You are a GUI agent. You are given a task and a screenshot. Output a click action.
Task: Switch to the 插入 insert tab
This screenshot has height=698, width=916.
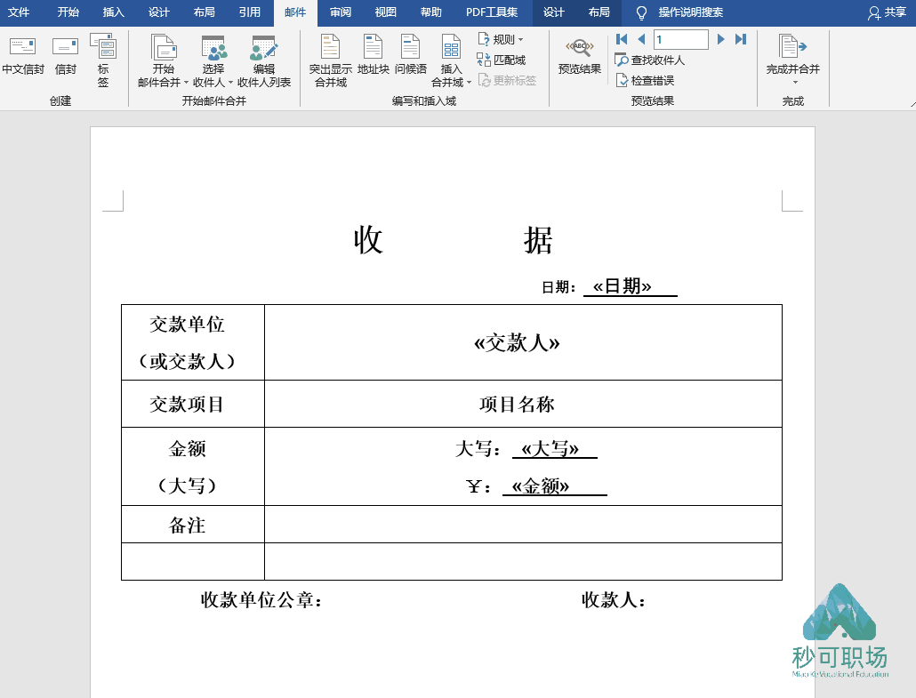point(113,12)
